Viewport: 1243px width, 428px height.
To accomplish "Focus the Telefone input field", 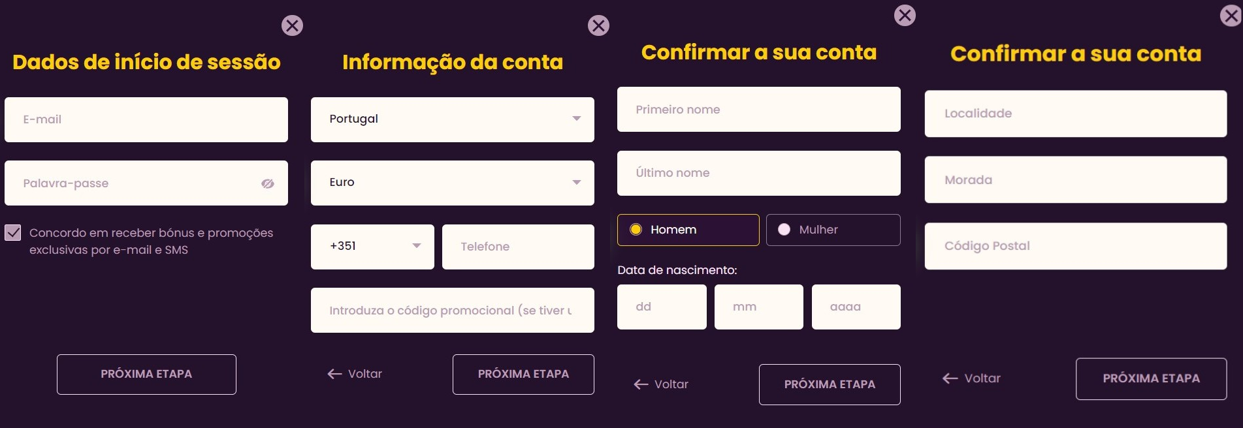I will [x=517, y=247].
